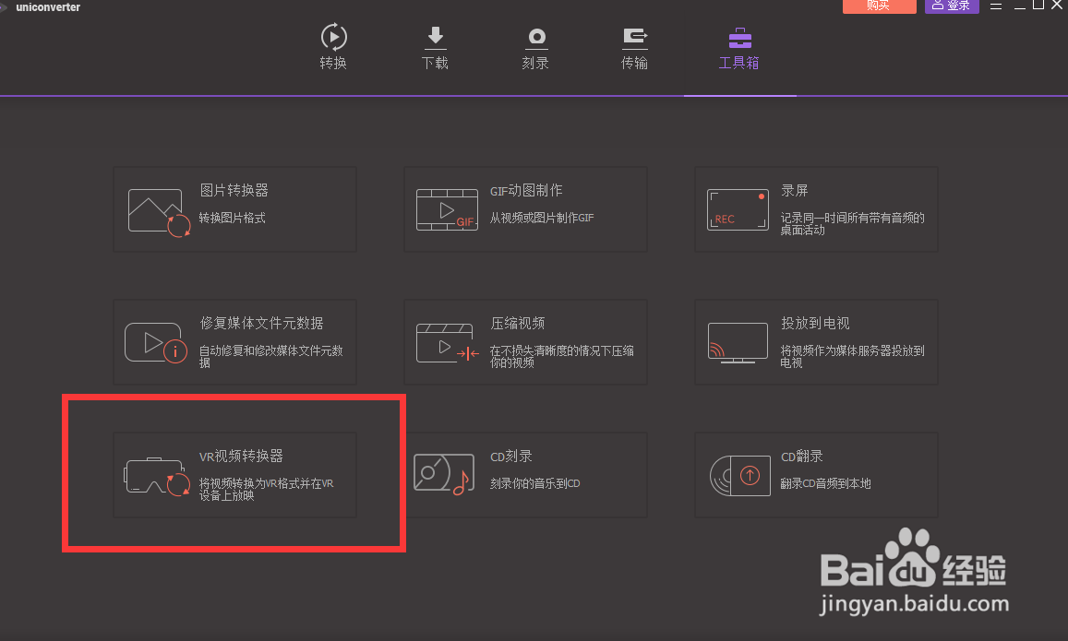Viewport: 1068px width, 641px height.
Task: Open the hamburger menu in title bar
Action: pos(996,6)
